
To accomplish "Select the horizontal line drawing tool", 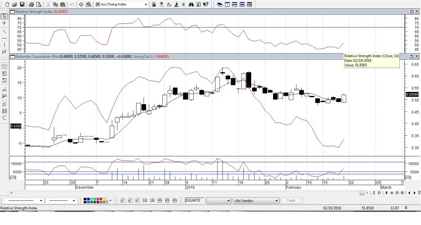I will pos(4,39).
